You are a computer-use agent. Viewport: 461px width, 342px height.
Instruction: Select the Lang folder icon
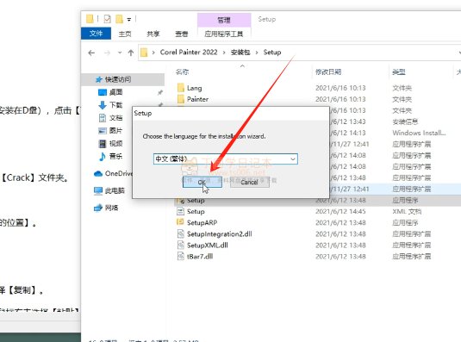(181, 88)
